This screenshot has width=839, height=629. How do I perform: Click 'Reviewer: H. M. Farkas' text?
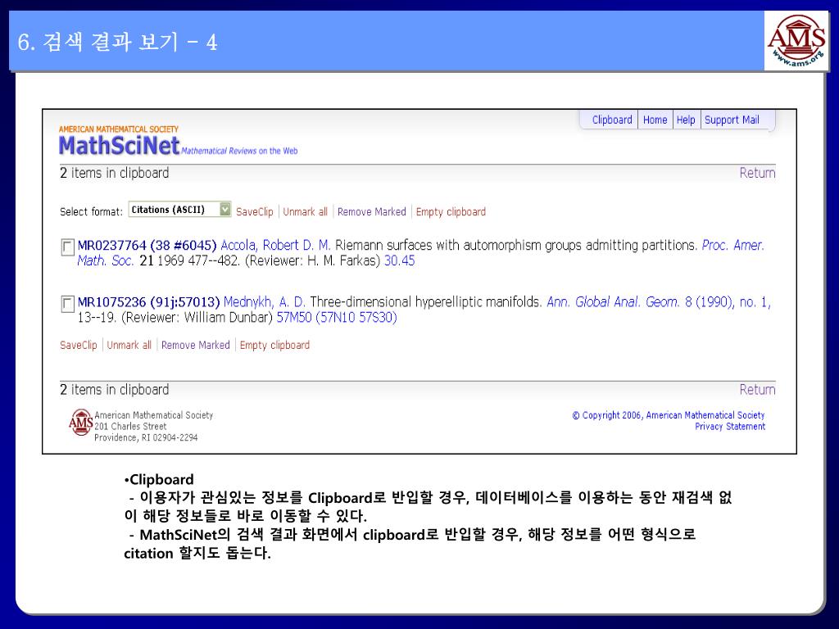(313, 261)
